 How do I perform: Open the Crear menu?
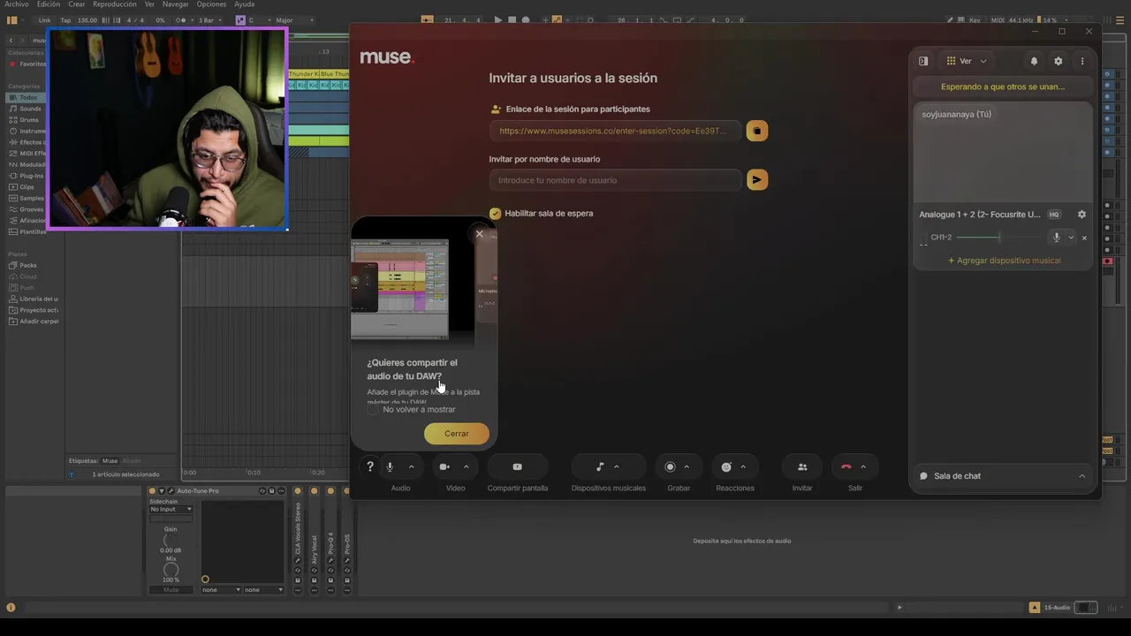click(x=77, y=4)
